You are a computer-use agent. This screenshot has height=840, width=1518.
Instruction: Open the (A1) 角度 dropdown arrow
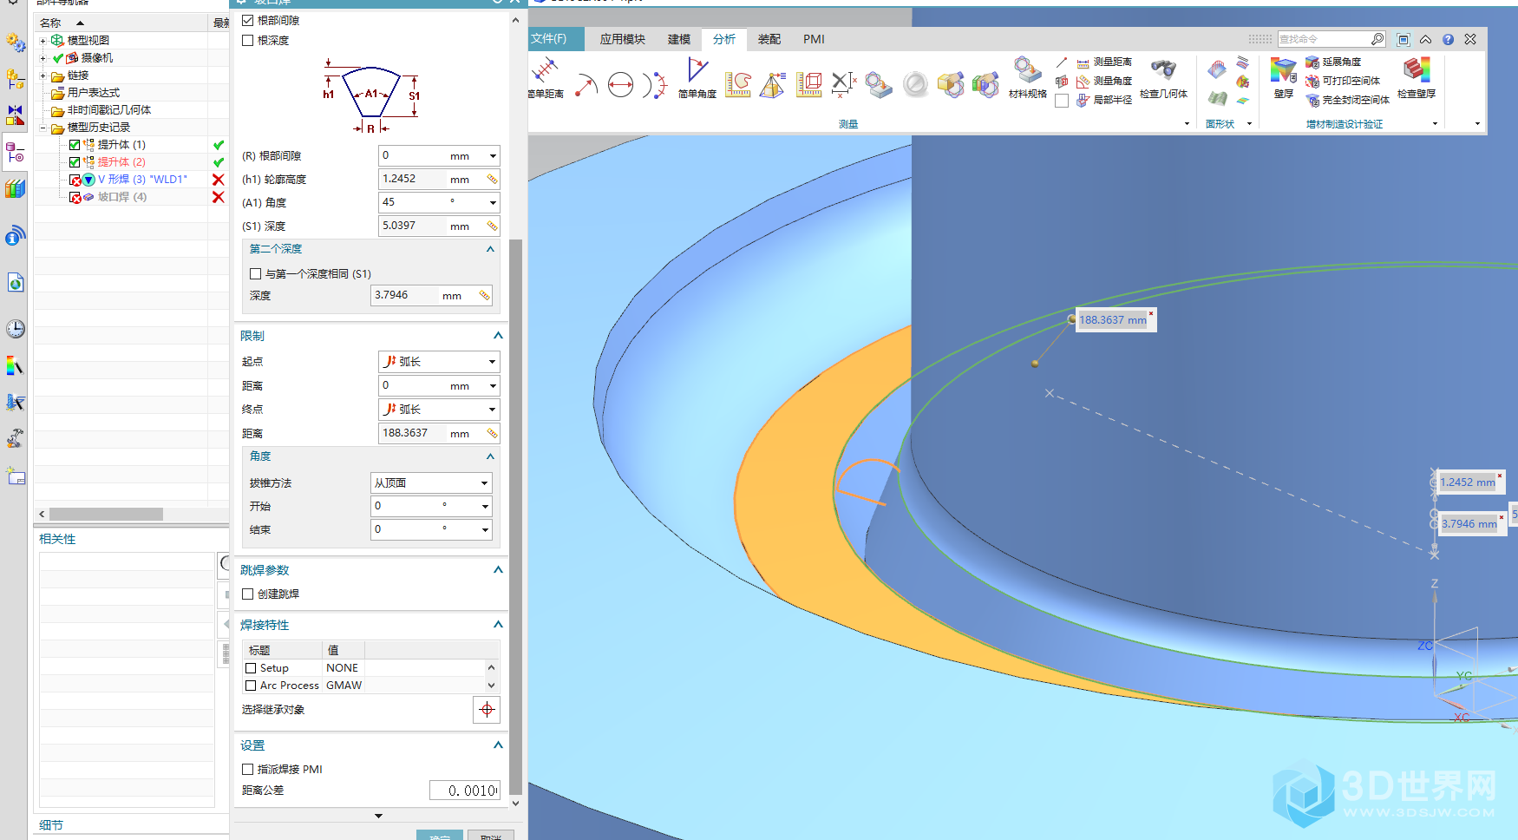click(x=493, y=203)
